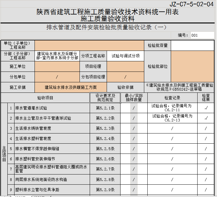This screenshot has width=217, height=197.
Task: Select the 施工依据 label cell
Action: (x=18, y=87)
